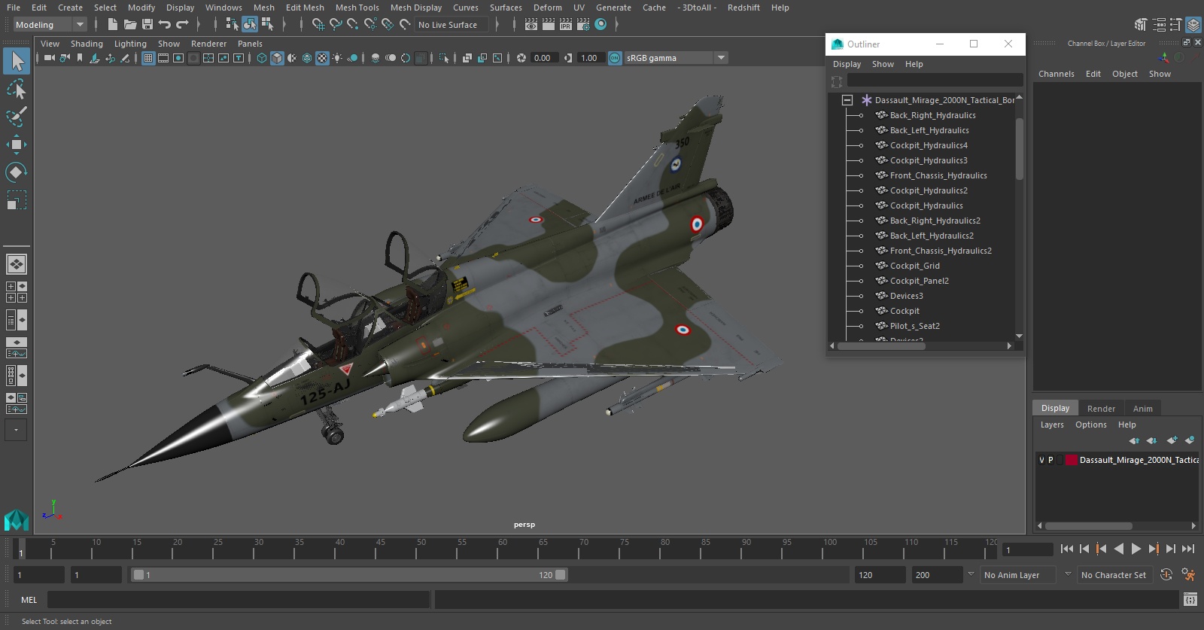1204x630 pixels.
Task: Open the layer editor Options menu
Action: 1090,425
